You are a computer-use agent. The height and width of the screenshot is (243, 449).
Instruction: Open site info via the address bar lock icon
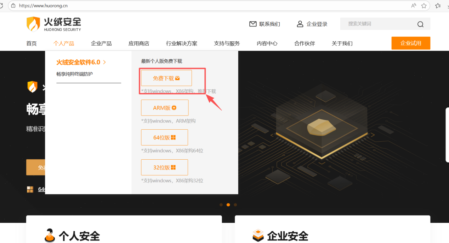point(13,6)
